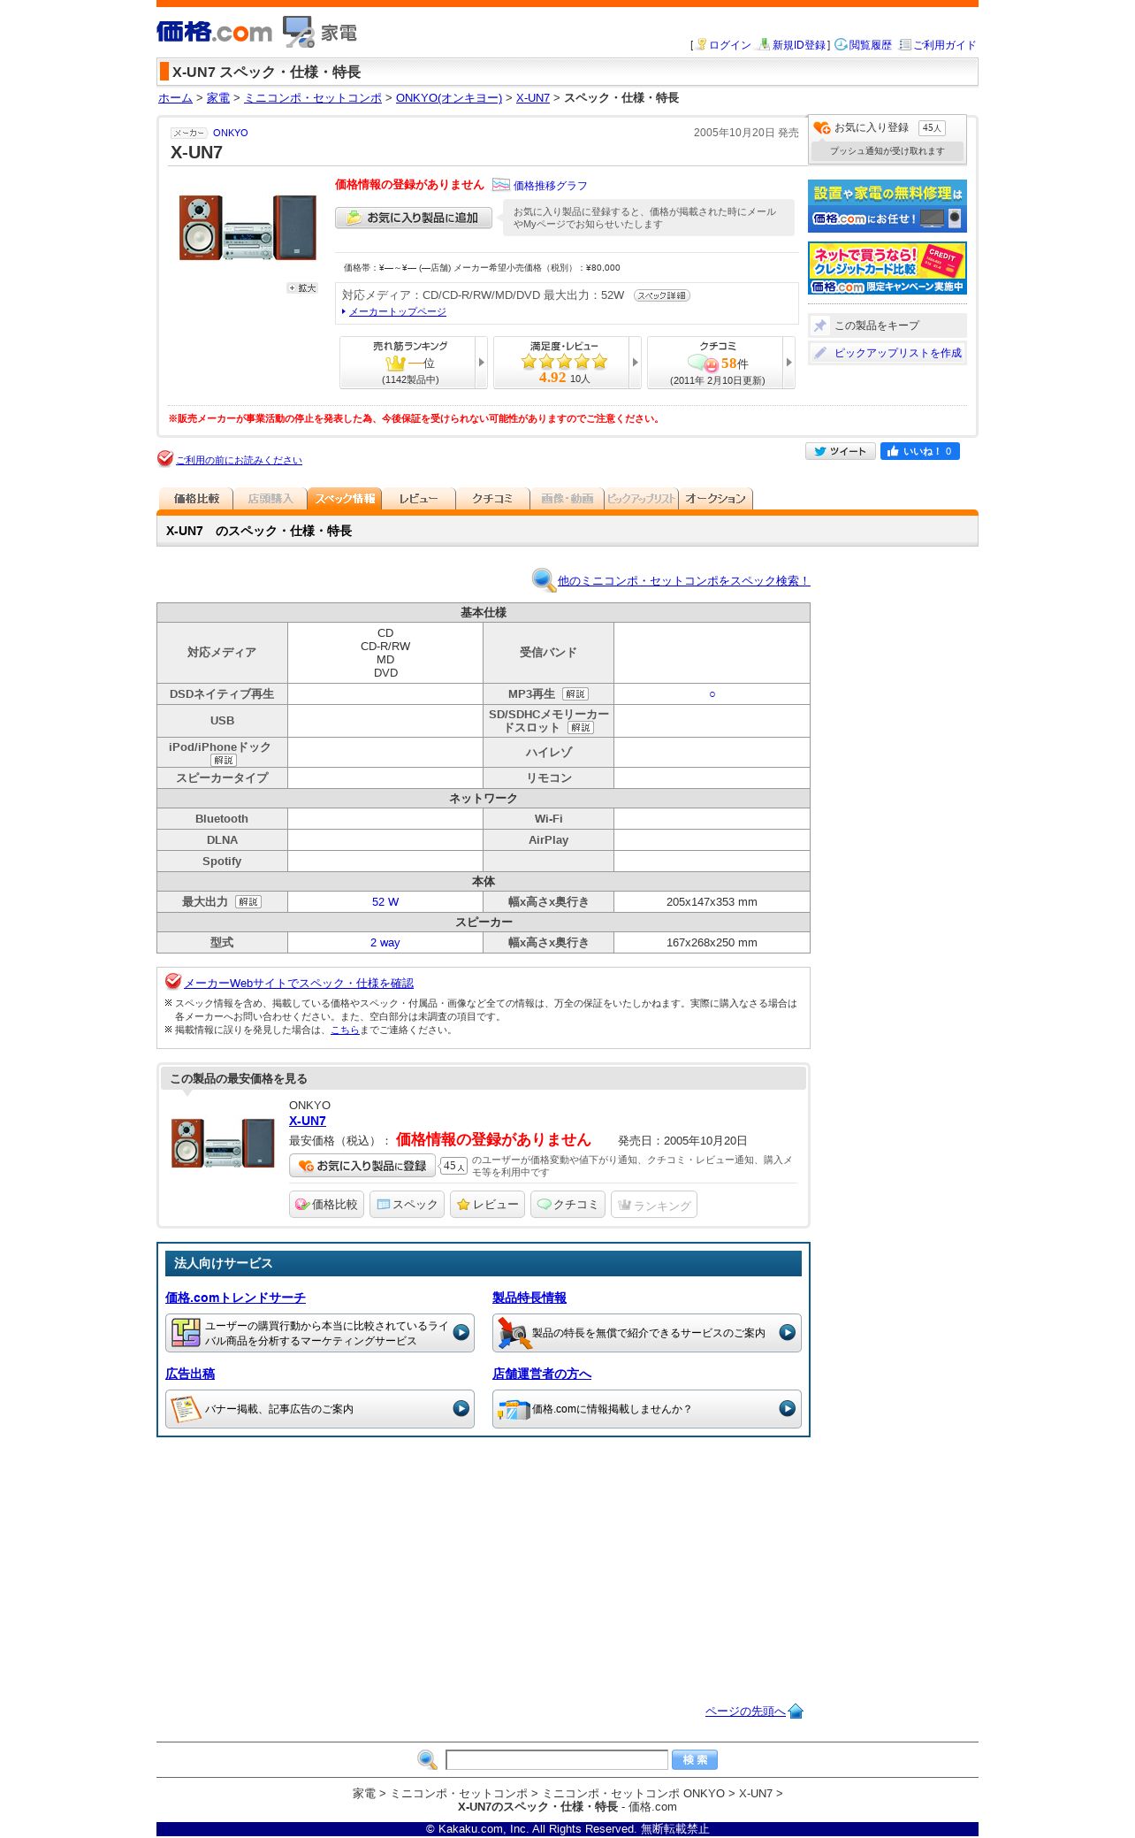Open the 画像・動画 tab

coord(567,499)
